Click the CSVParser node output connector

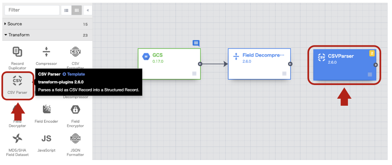376,65
